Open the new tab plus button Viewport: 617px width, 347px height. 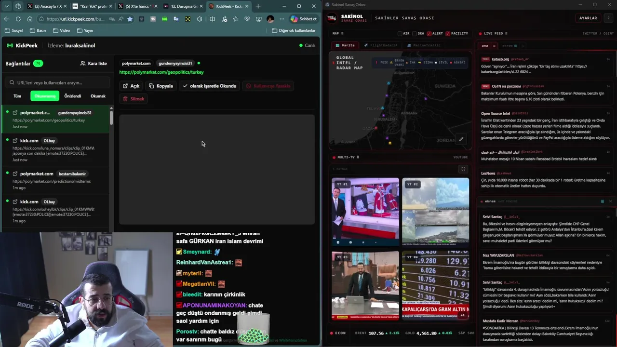pyautogui.click(x=258, y=6)
